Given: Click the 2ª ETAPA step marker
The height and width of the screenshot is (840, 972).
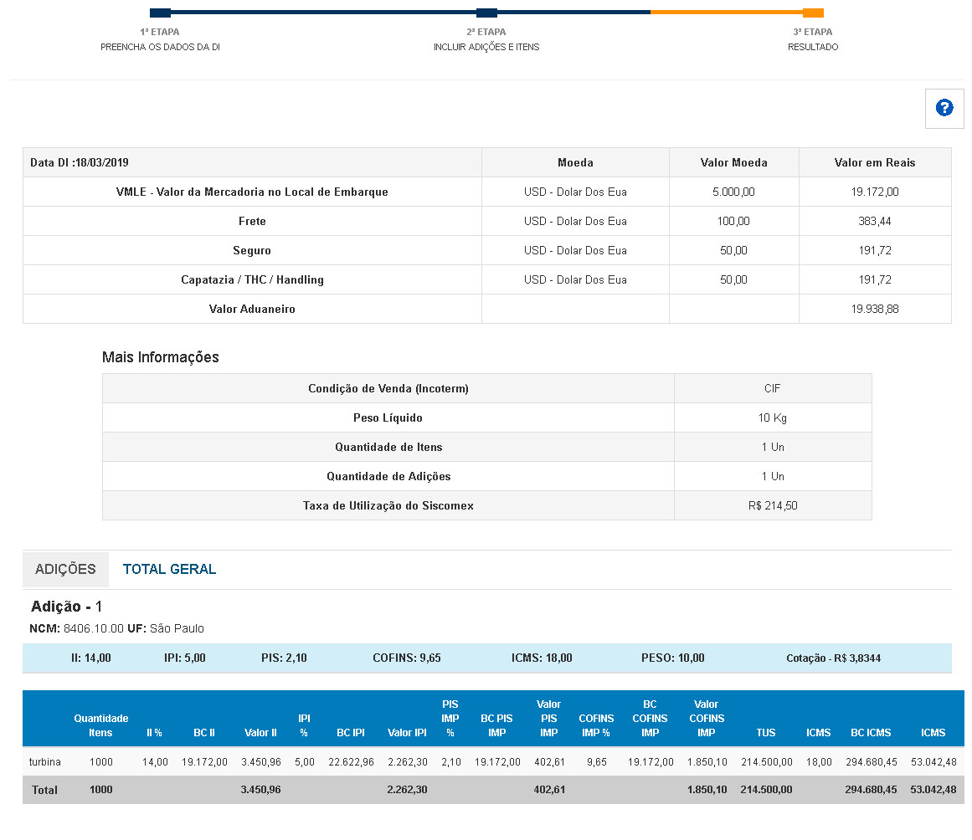Looking at the screenshot, I should 486,13.
